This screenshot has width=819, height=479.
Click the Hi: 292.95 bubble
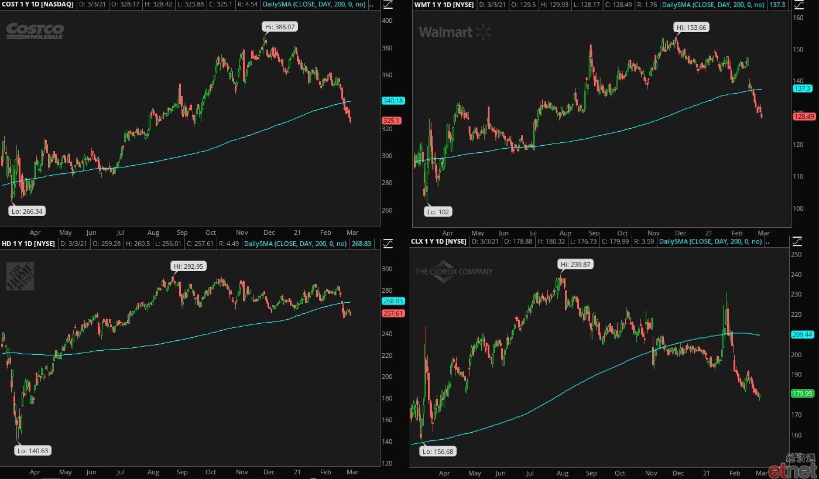point(189,266)
